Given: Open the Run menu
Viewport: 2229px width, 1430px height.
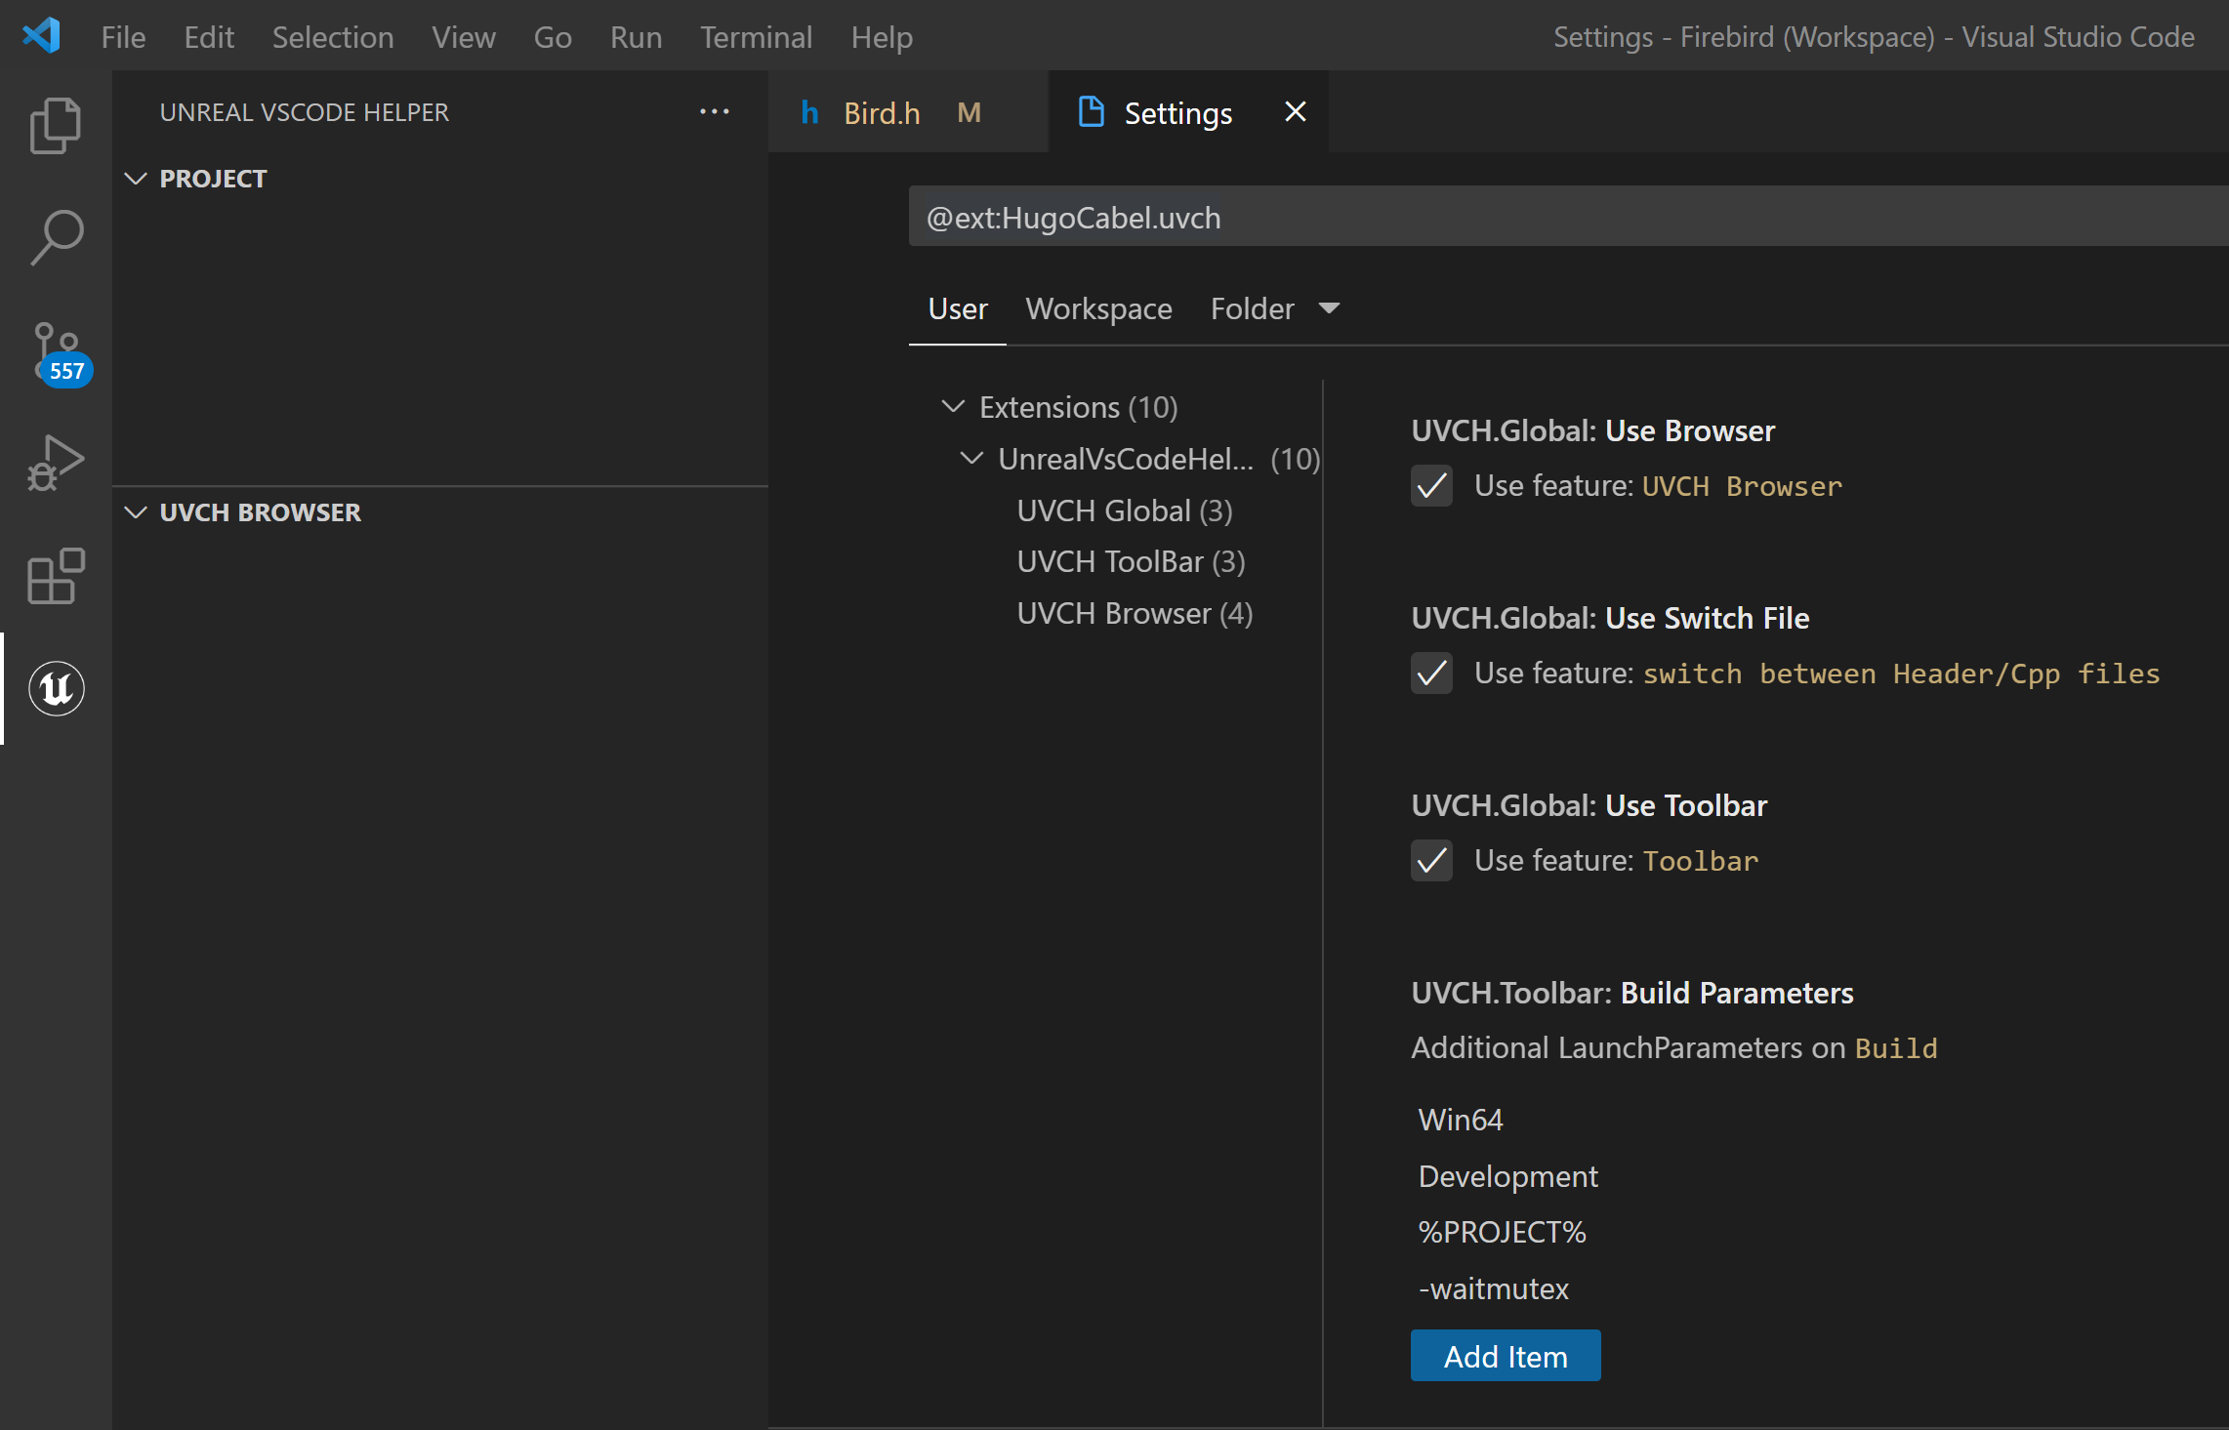Looking at the screenshot, I should pyautogui.click(x=636, y=37).
